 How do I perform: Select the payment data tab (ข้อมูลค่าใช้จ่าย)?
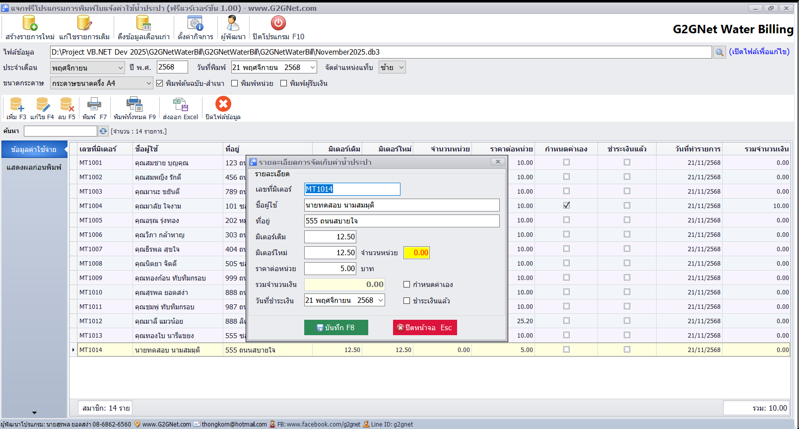coord(34,149)
